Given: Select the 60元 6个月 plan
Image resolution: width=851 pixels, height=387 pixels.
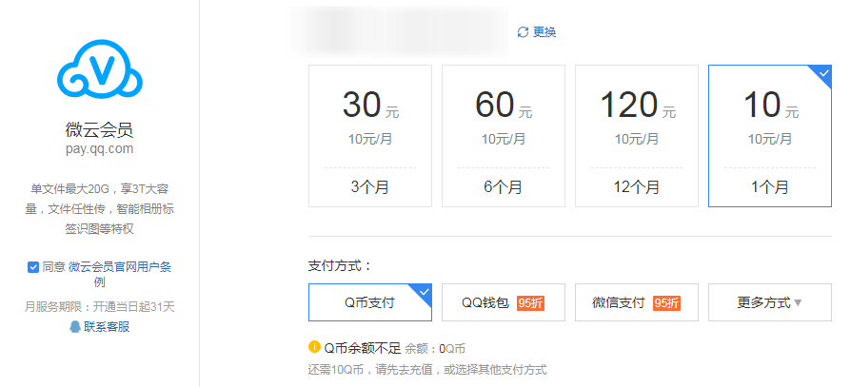Looking at the screenshot, I should pyautogui.click(x=504, y=135).
